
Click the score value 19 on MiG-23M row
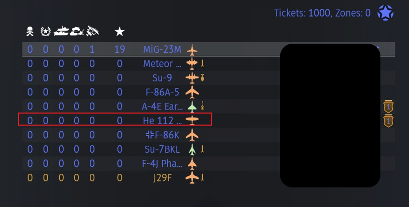[x=119, y=50]
